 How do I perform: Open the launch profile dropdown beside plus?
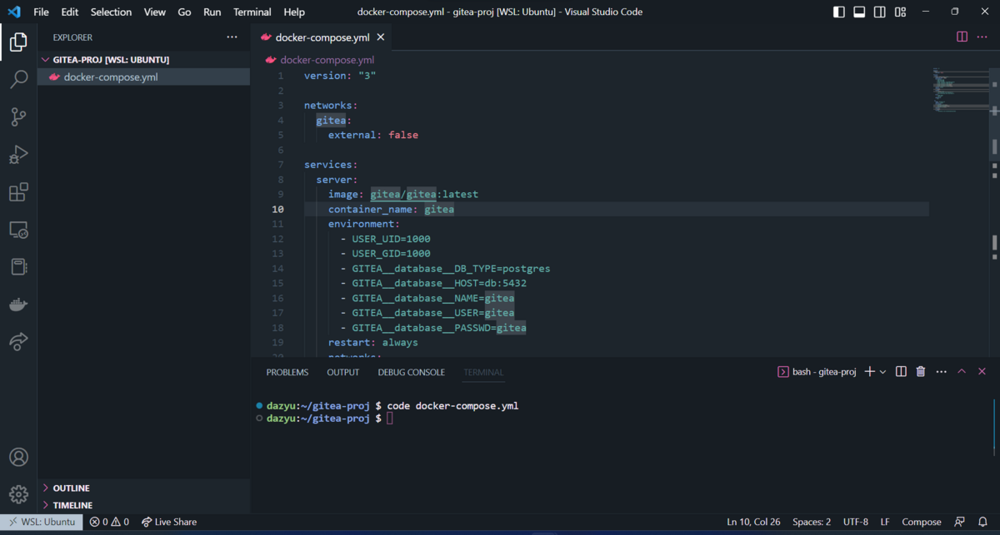pos(882,372)
